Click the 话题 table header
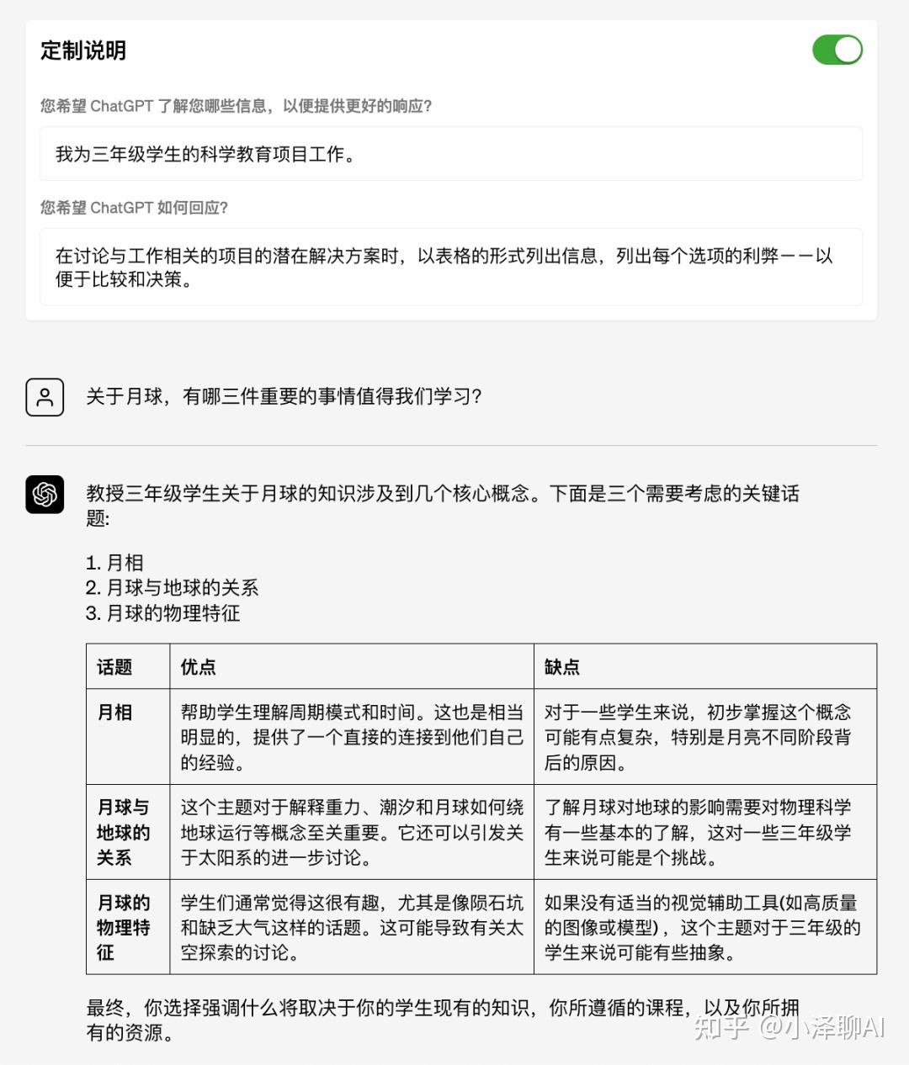909x1065 pixels. (114, 667)
